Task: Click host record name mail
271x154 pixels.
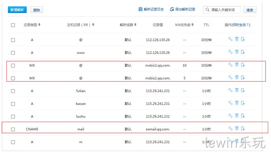Action: click(81, 129)
